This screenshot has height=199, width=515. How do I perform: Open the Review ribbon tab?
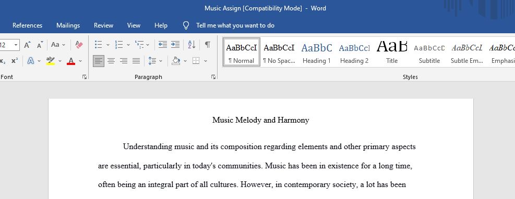click(103, 25)
